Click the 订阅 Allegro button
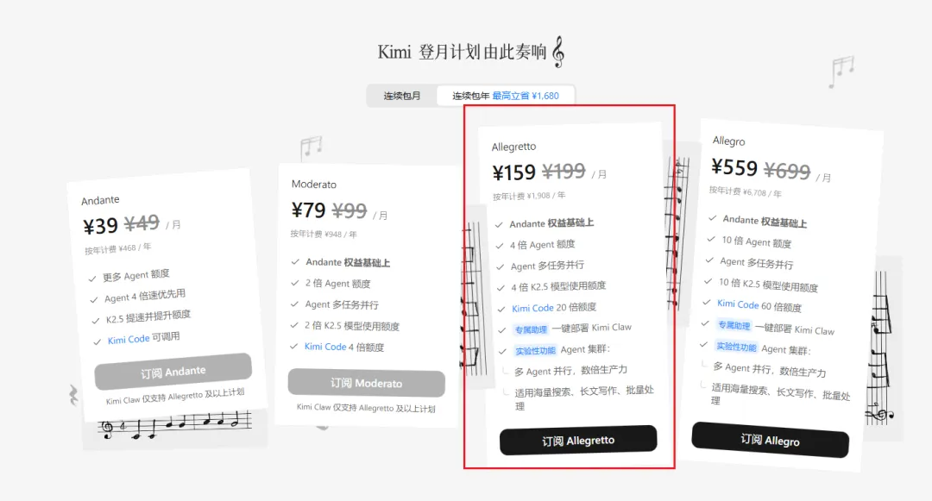Image resolution: width=932 pixels, height=501 pixels. point(771,440)
